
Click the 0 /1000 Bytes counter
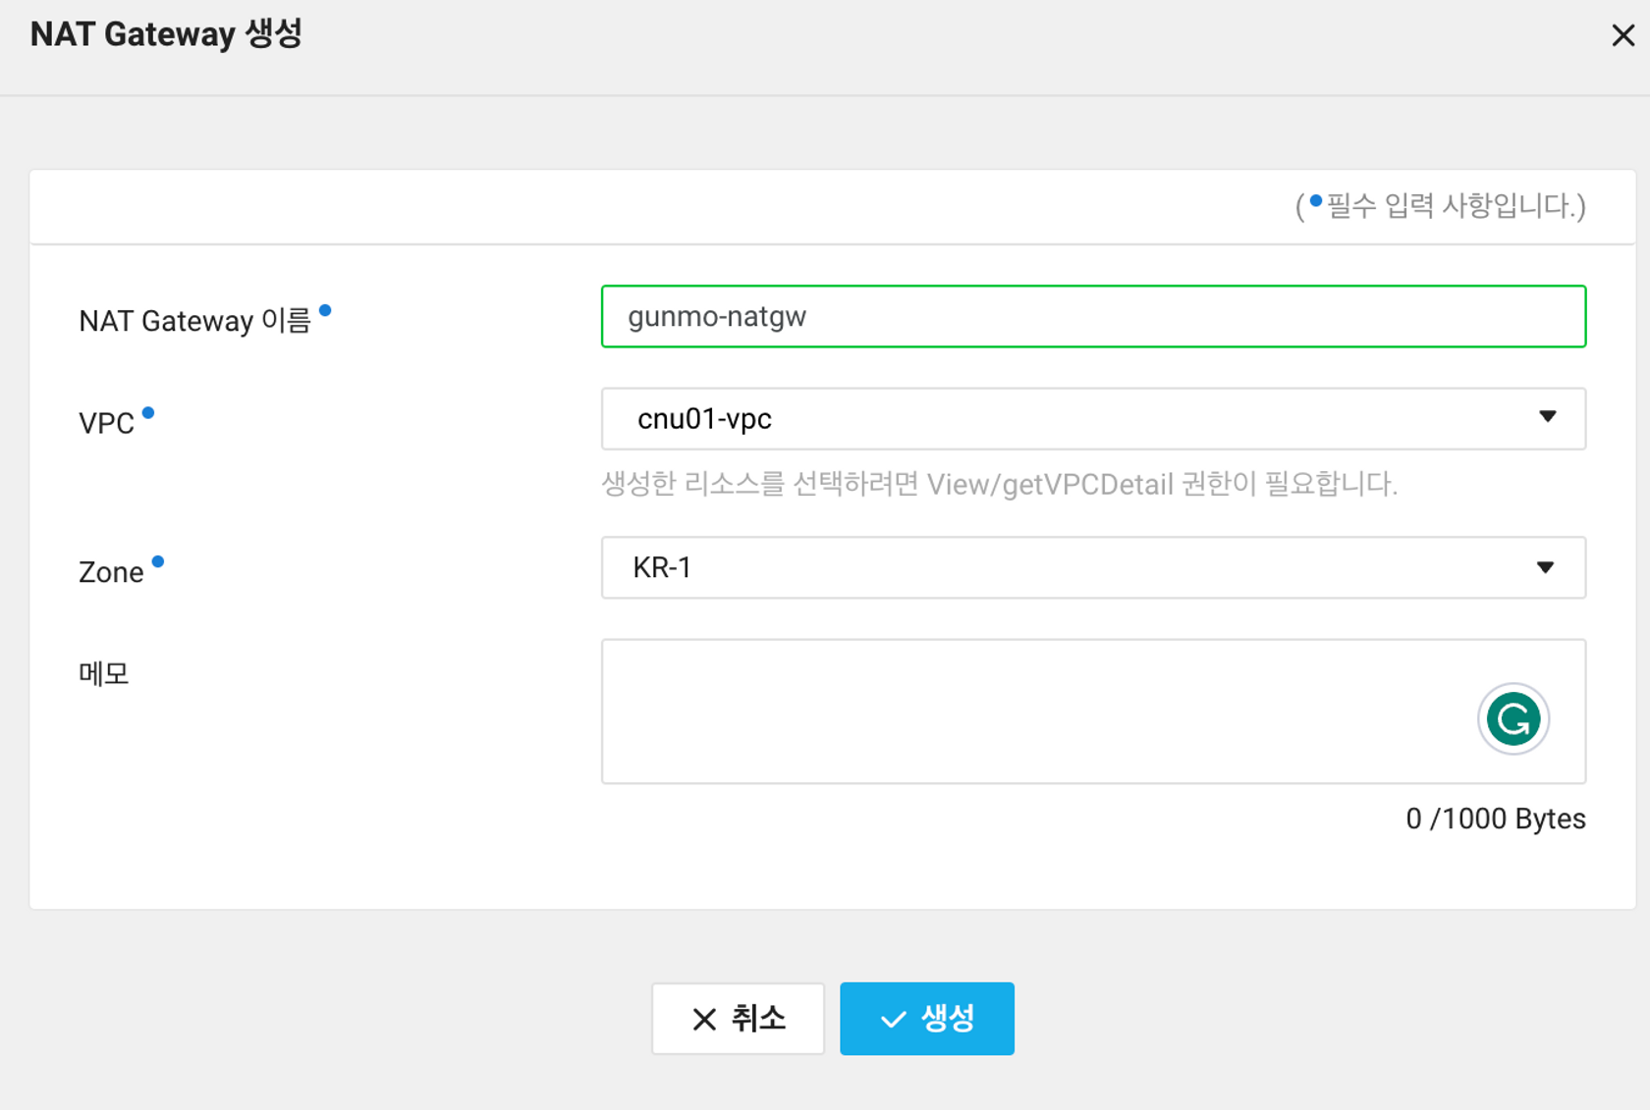coord(1495,819)
